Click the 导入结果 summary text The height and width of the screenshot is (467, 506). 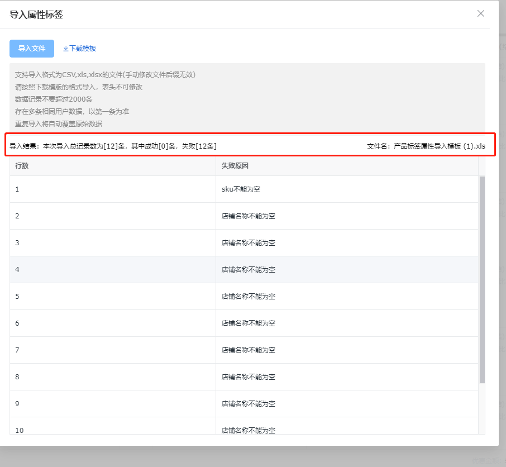click(113, 146)
